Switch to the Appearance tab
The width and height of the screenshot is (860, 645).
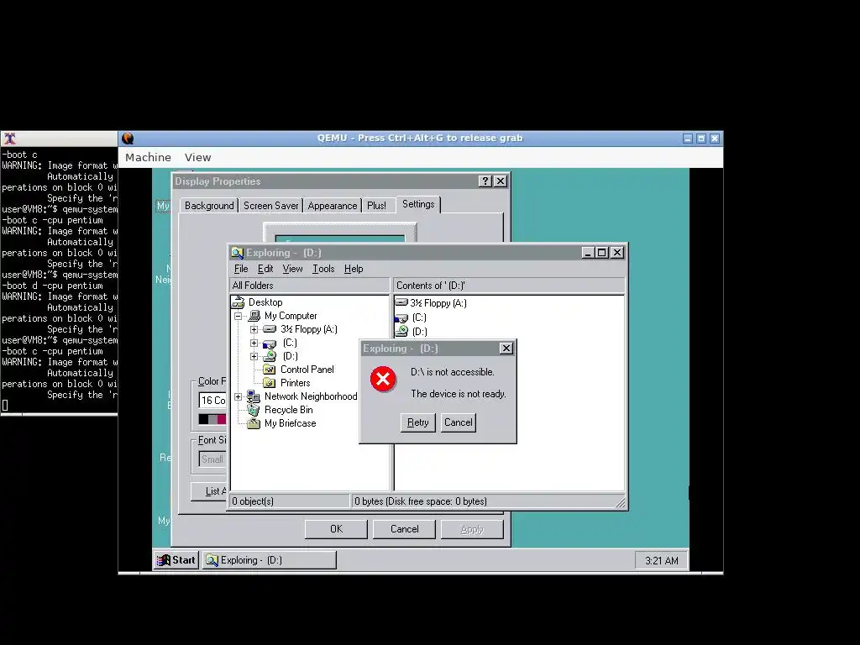(x=333, y=206)
